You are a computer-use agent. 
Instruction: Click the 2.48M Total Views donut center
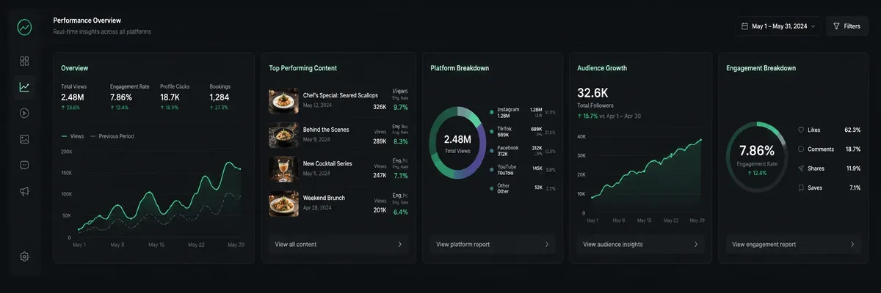(x=457, y=143)
